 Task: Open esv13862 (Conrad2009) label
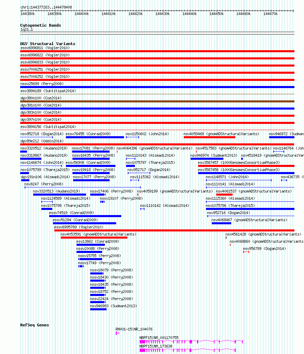click(x=98, y=242)
